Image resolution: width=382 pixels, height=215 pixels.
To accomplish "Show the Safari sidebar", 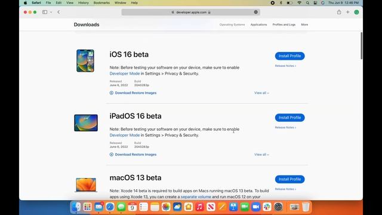I will pos(45,12).
